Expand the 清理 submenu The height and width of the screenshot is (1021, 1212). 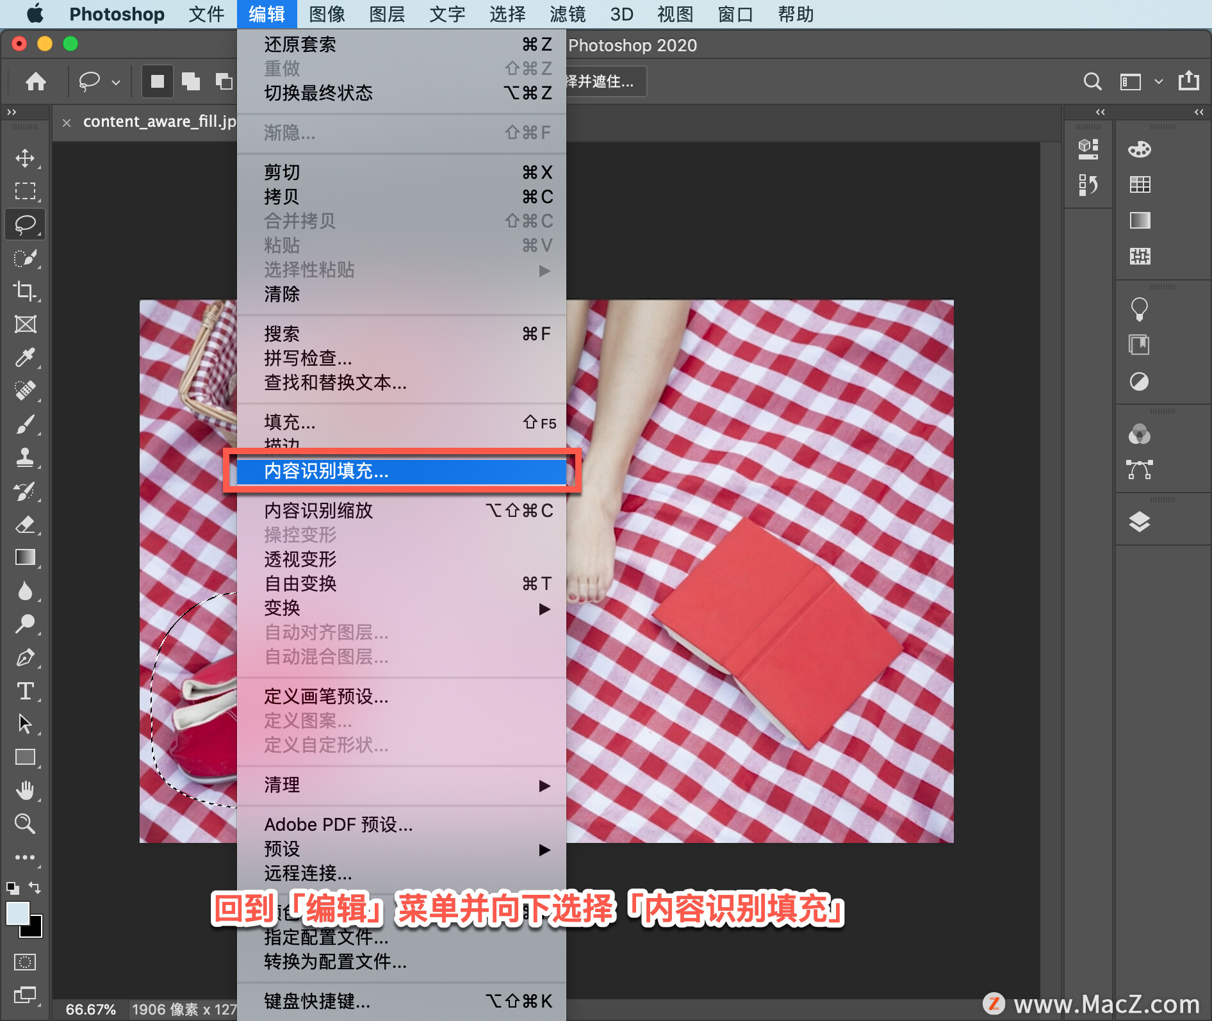click(x=402, y=785)
